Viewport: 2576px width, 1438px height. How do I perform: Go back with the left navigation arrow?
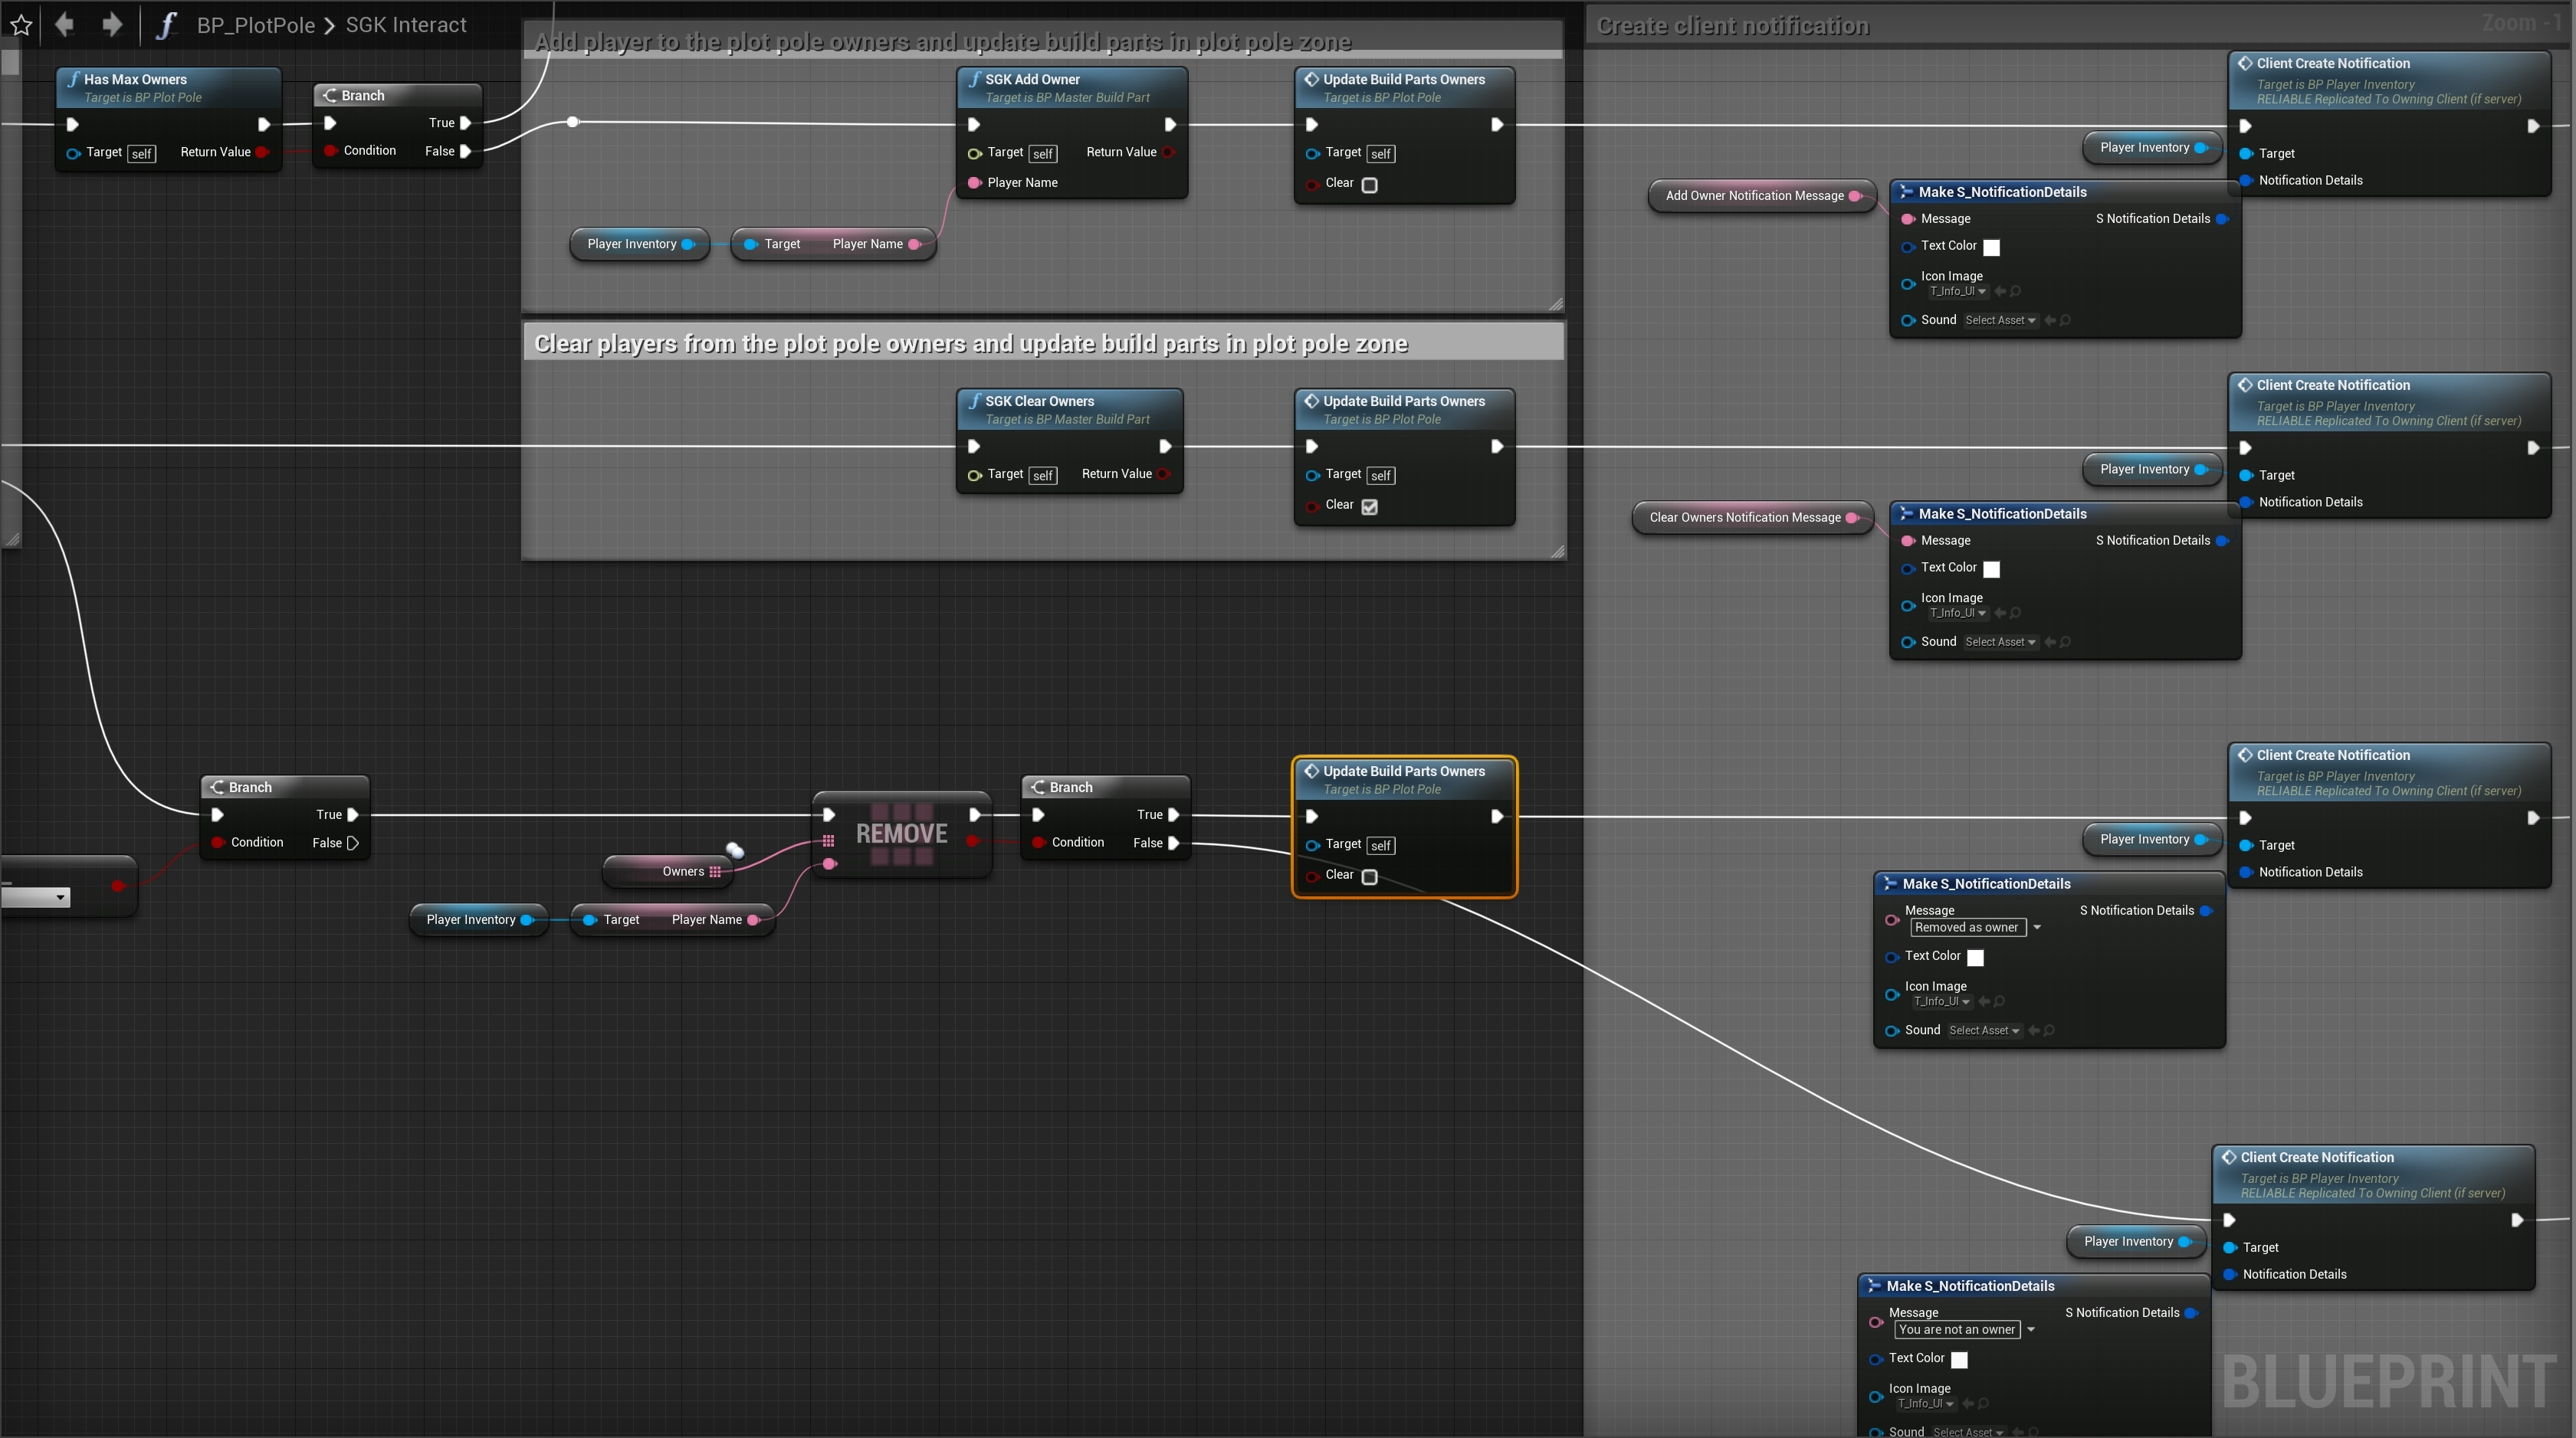coord(65,24)
